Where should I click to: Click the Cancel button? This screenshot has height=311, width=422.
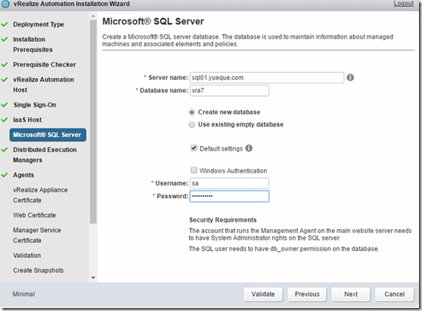click(x=394, y=294)
